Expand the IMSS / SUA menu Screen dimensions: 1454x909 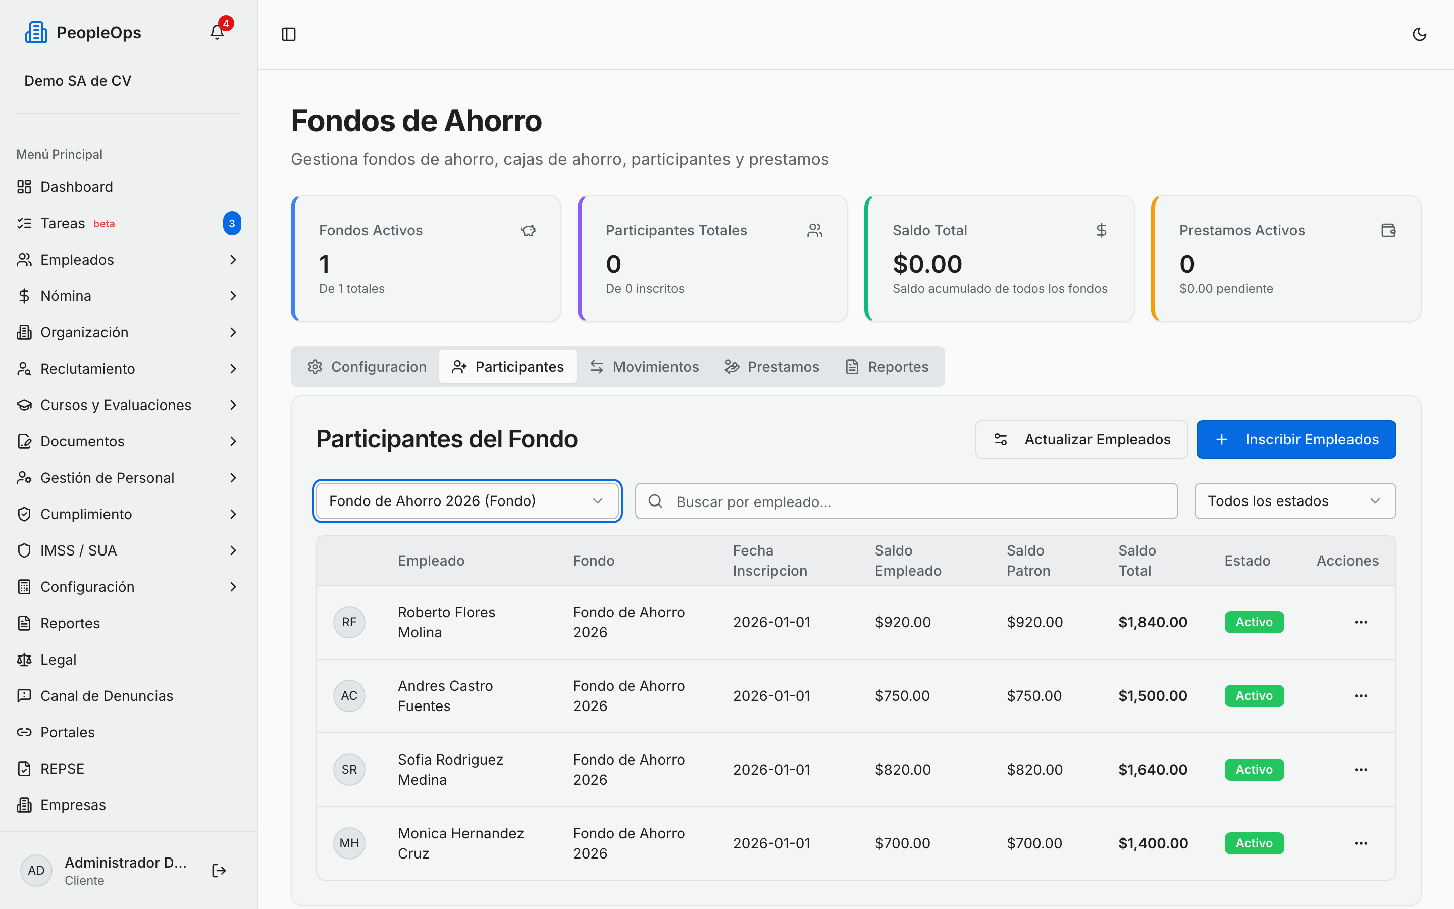pyautogui.click(x=129, y=550)
